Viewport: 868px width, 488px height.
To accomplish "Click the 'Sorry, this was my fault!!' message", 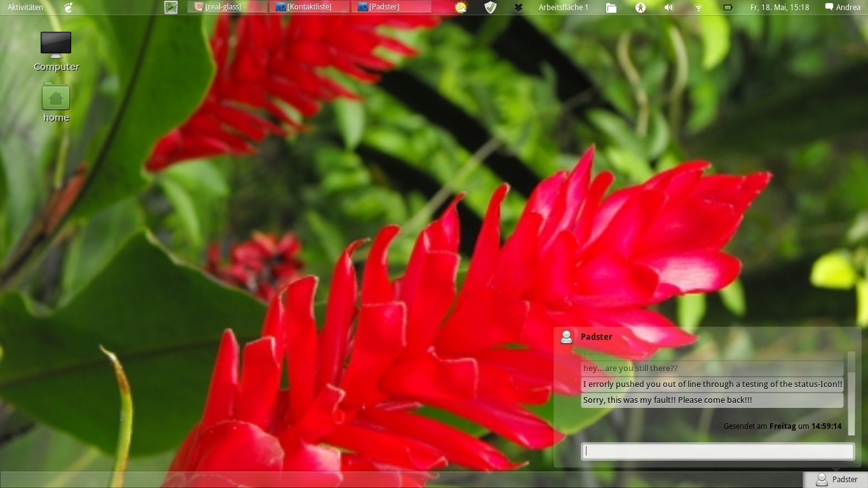I will 712,400.
